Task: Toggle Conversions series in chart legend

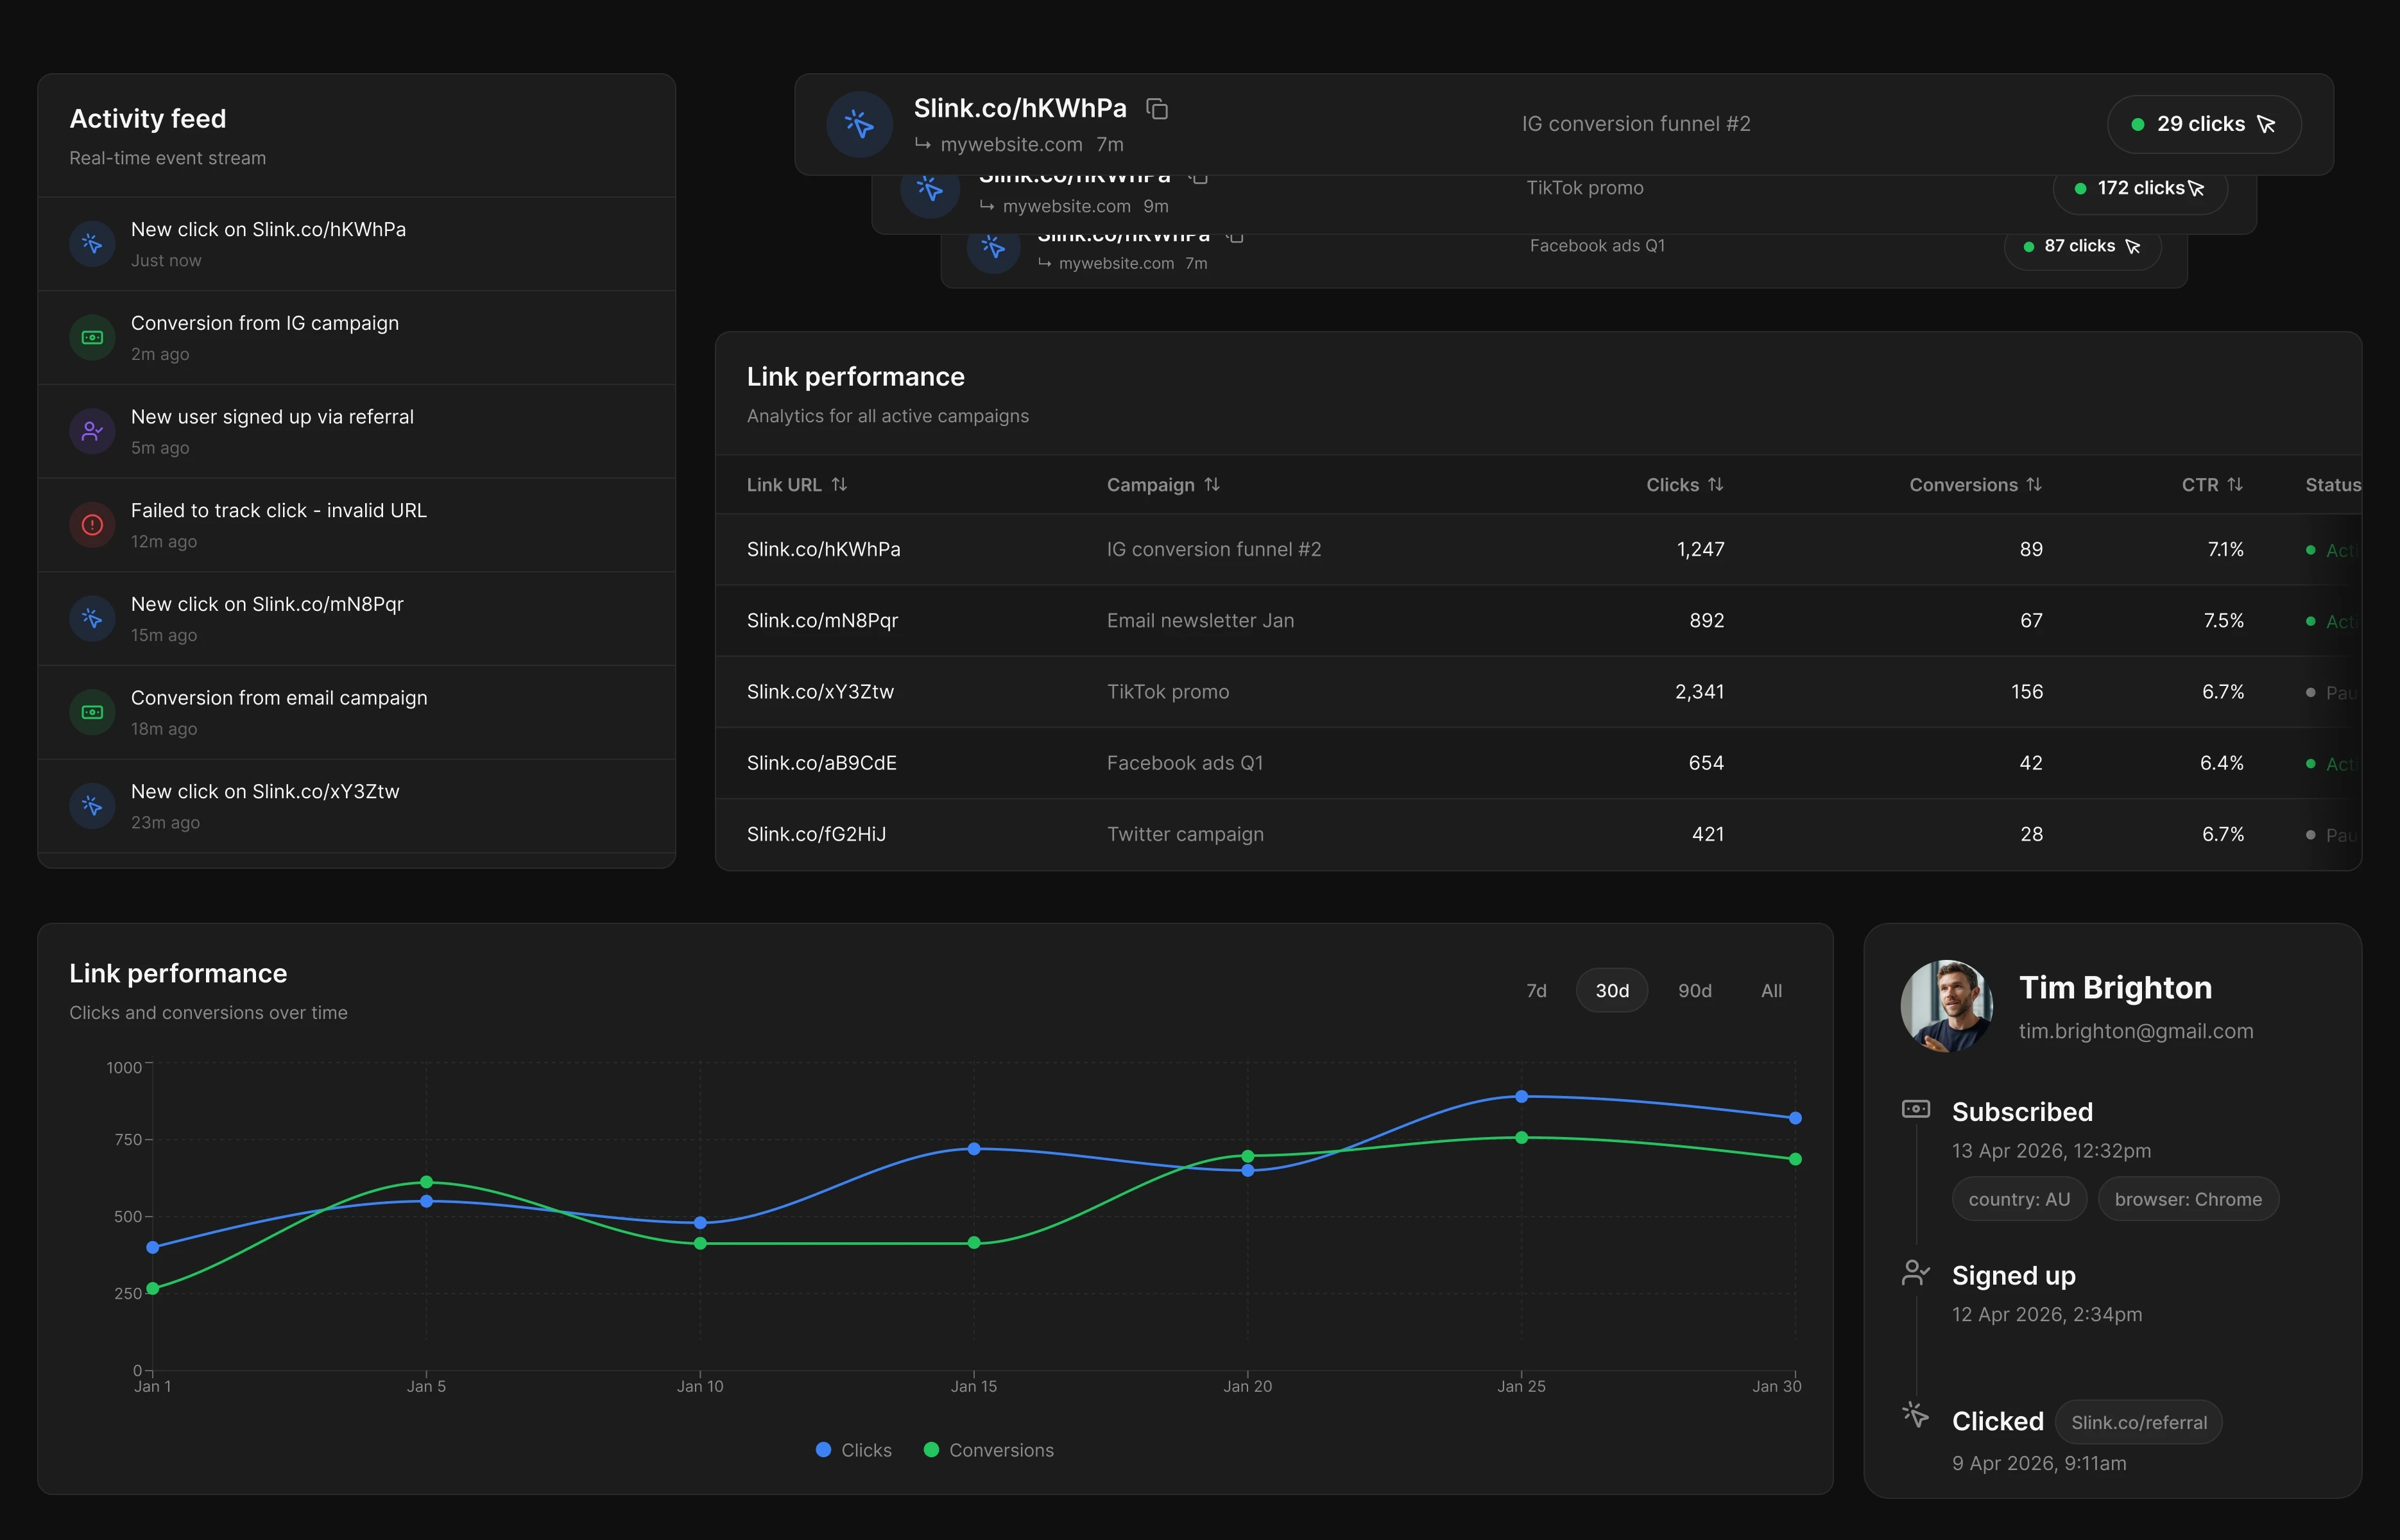Action: point(988,1450)
